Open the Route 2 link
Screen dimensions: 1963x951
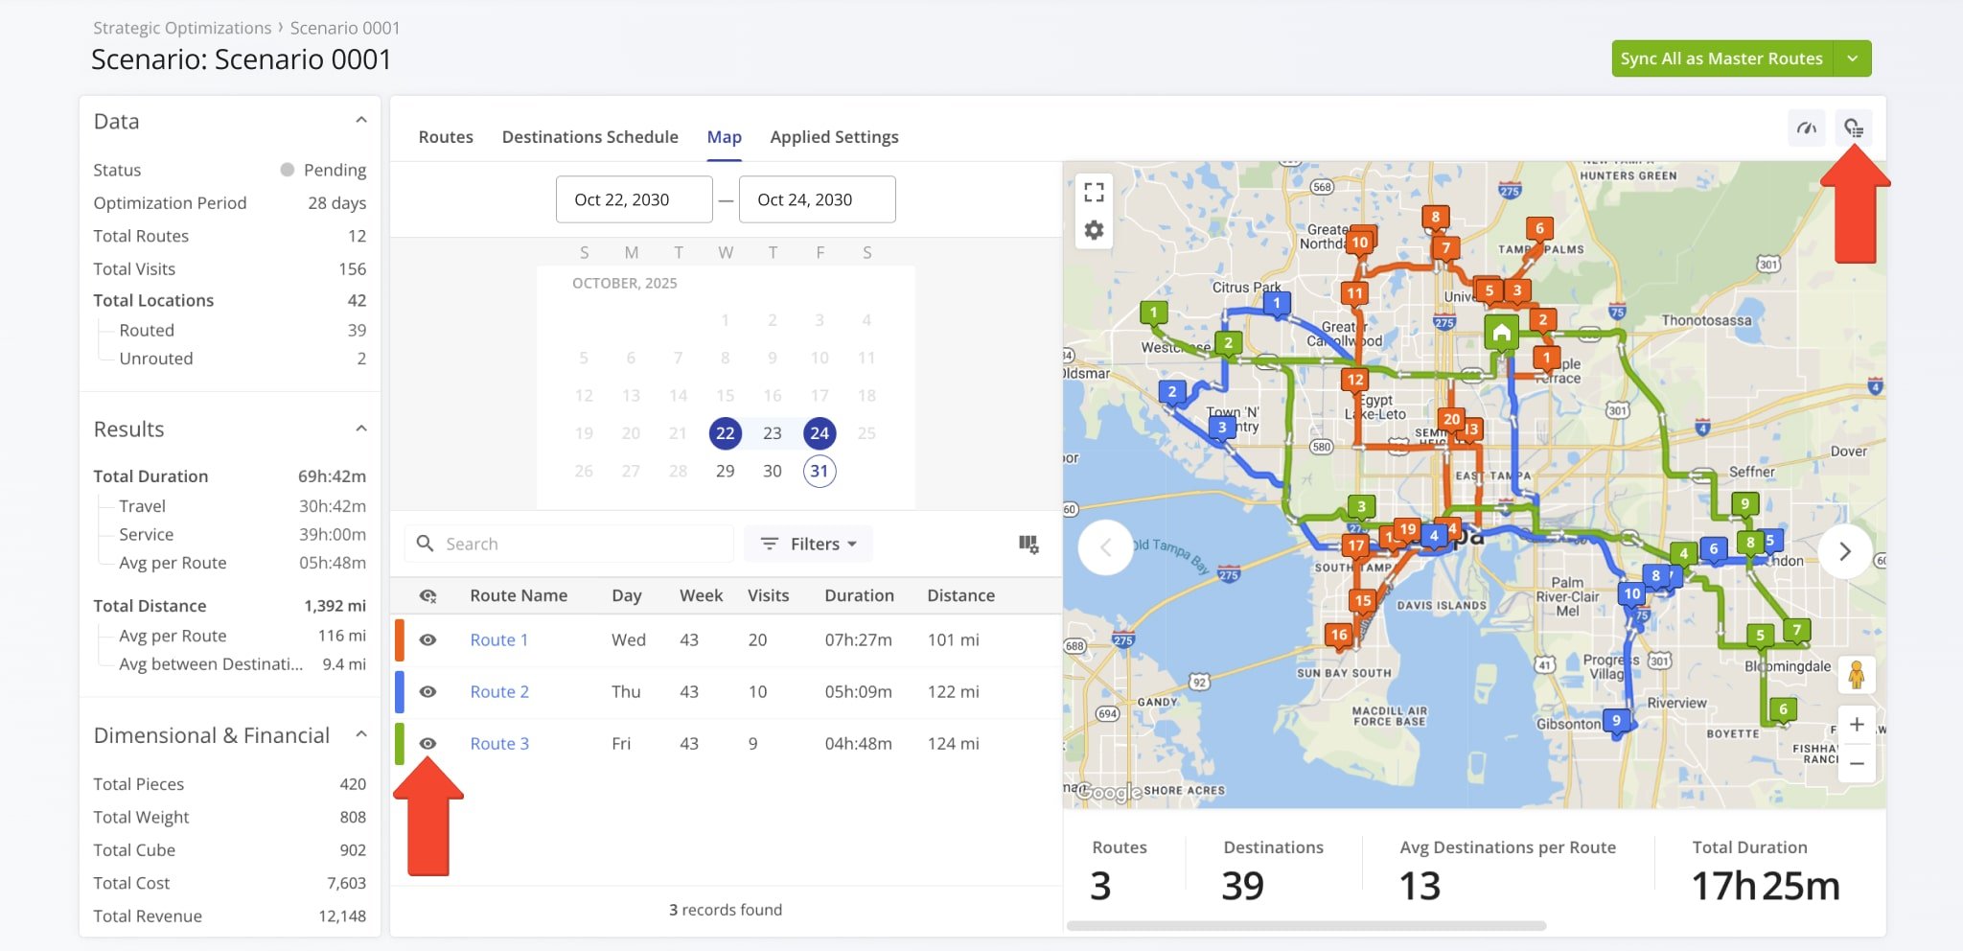tap(498, 692)
